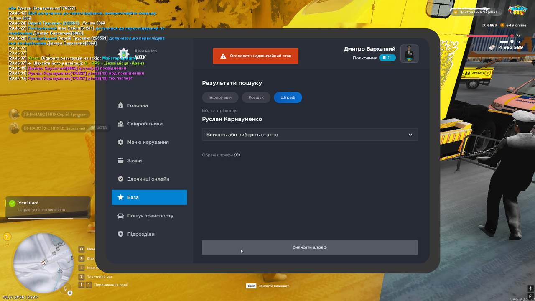Viewport: 535px width, 301px height.
Task: Click the people icon beside Співробітники
Action: pos(120,124)
